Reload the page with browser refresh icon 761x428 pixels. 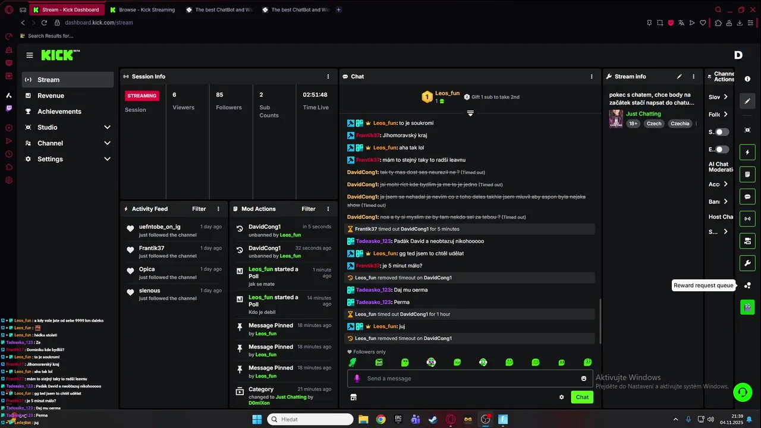(44, 23)
